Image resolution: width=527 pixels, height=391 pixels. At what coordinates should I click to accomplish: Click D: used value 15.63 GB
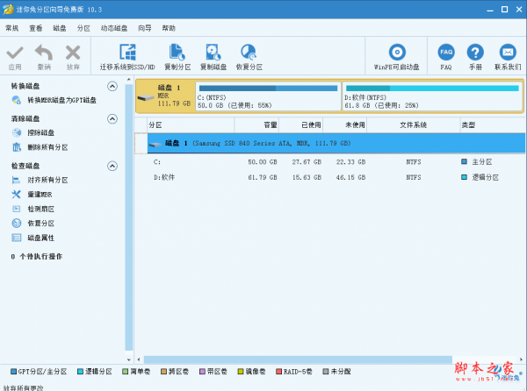point(307,177)
